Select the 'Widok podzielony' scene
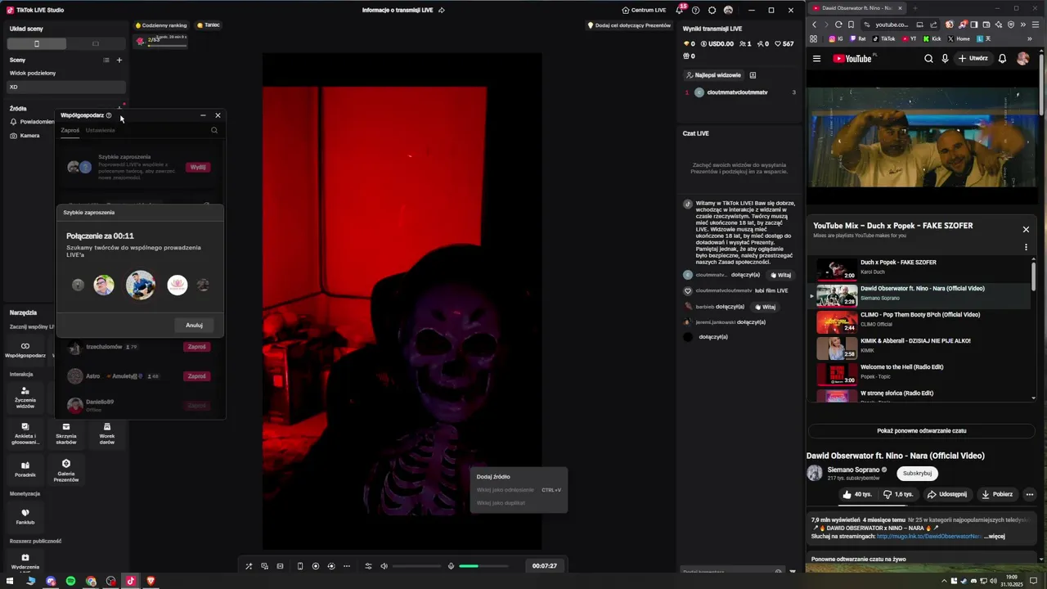The width and height of the screenshot is (1047, 589). coord(65,73)
